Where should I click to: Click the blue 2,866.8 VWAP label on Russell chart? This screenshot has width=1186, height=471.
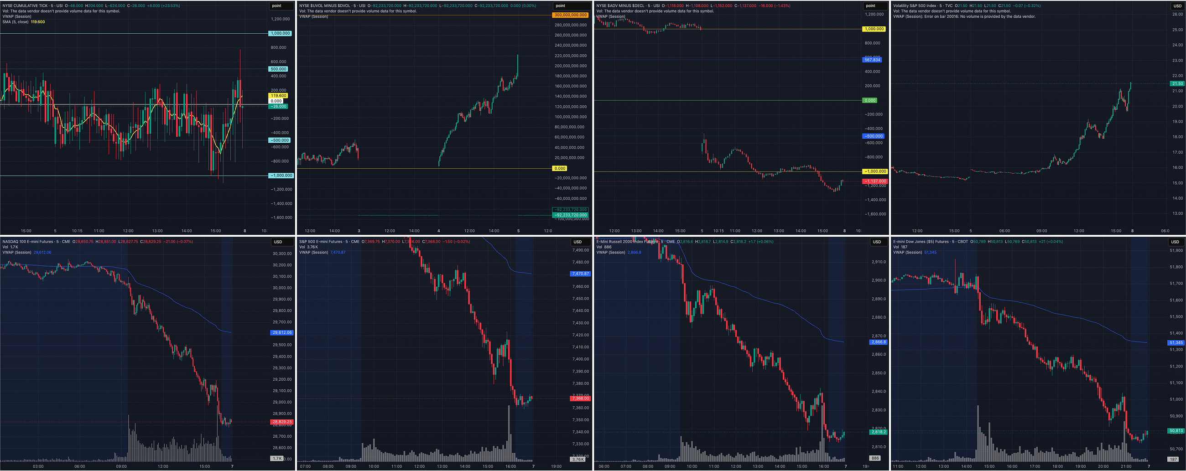point(878,342)
